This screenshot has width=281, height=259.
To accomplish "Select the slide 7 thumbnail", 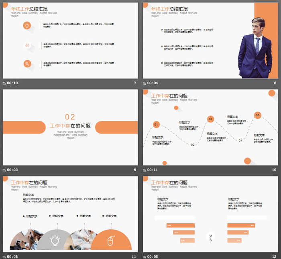I will [70, 40].
